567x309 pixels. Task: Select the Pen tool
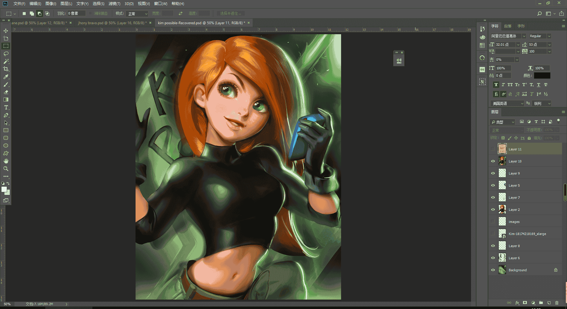click(6, 115)
